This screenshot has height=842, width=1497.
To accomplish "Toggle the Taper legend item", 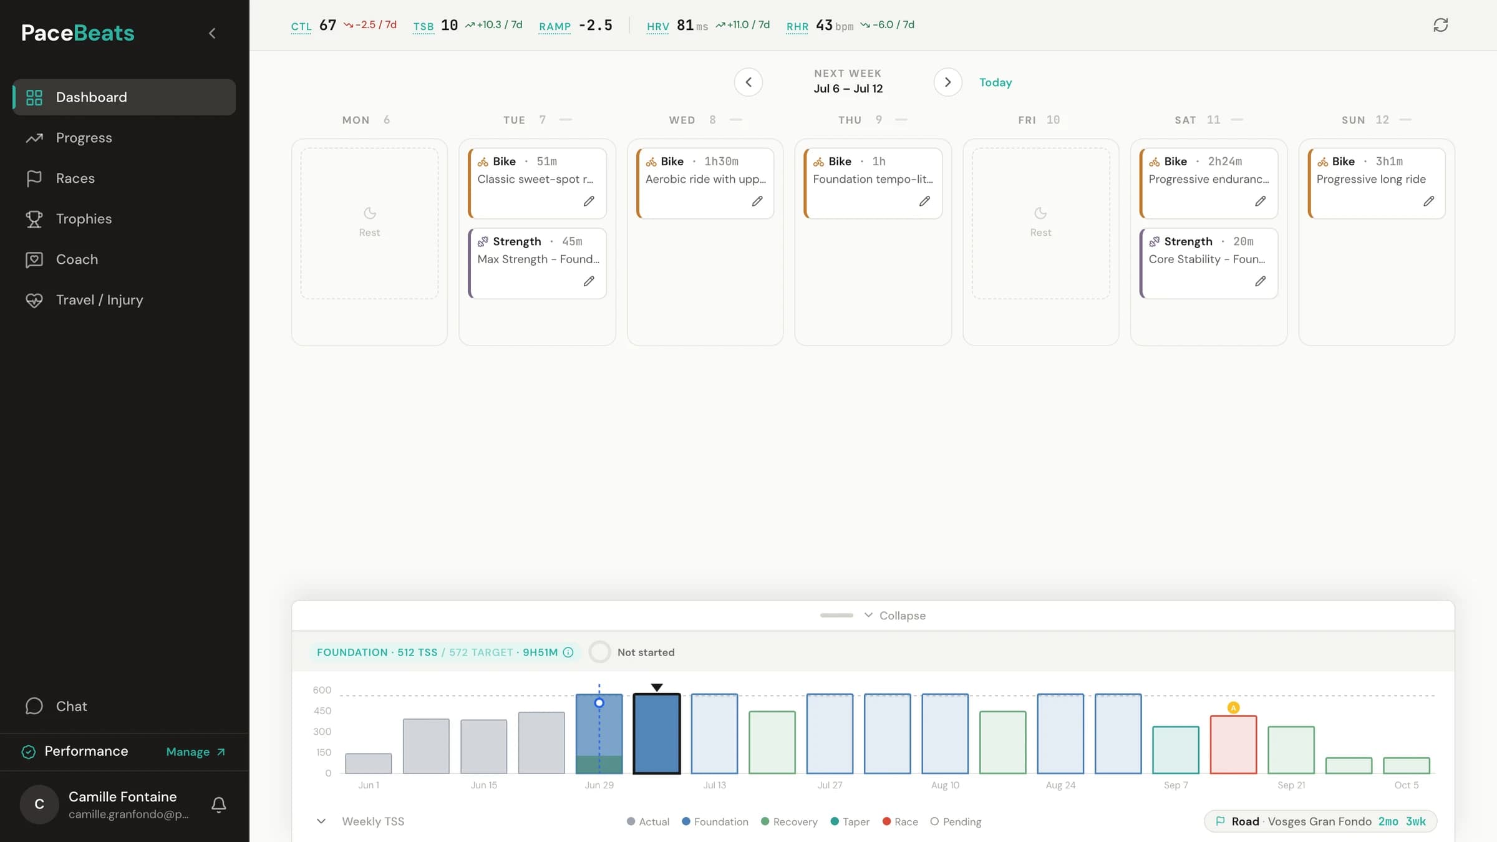I will point(850,822).
